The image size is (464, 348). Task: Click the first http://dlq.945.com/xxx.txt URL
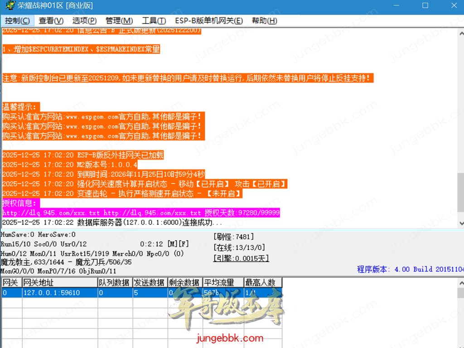[51, 213]
